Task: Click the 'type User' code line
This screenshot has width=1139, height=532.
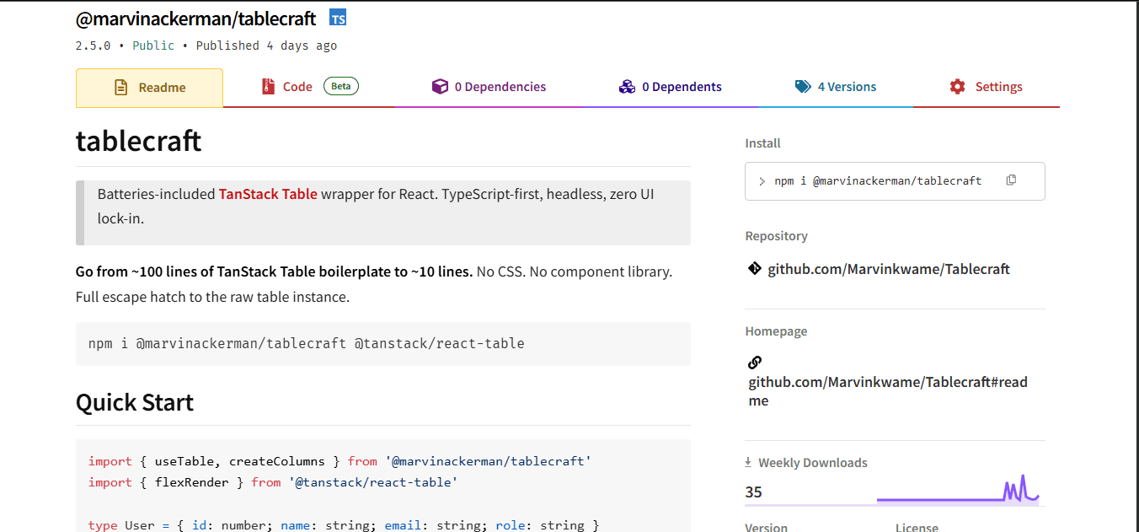Action: coord(344,524)
